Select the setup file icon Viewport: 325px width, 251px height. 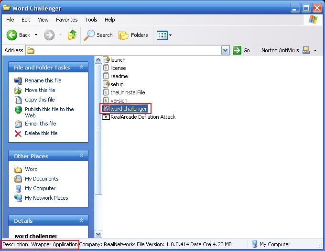(x=106, y=84)
